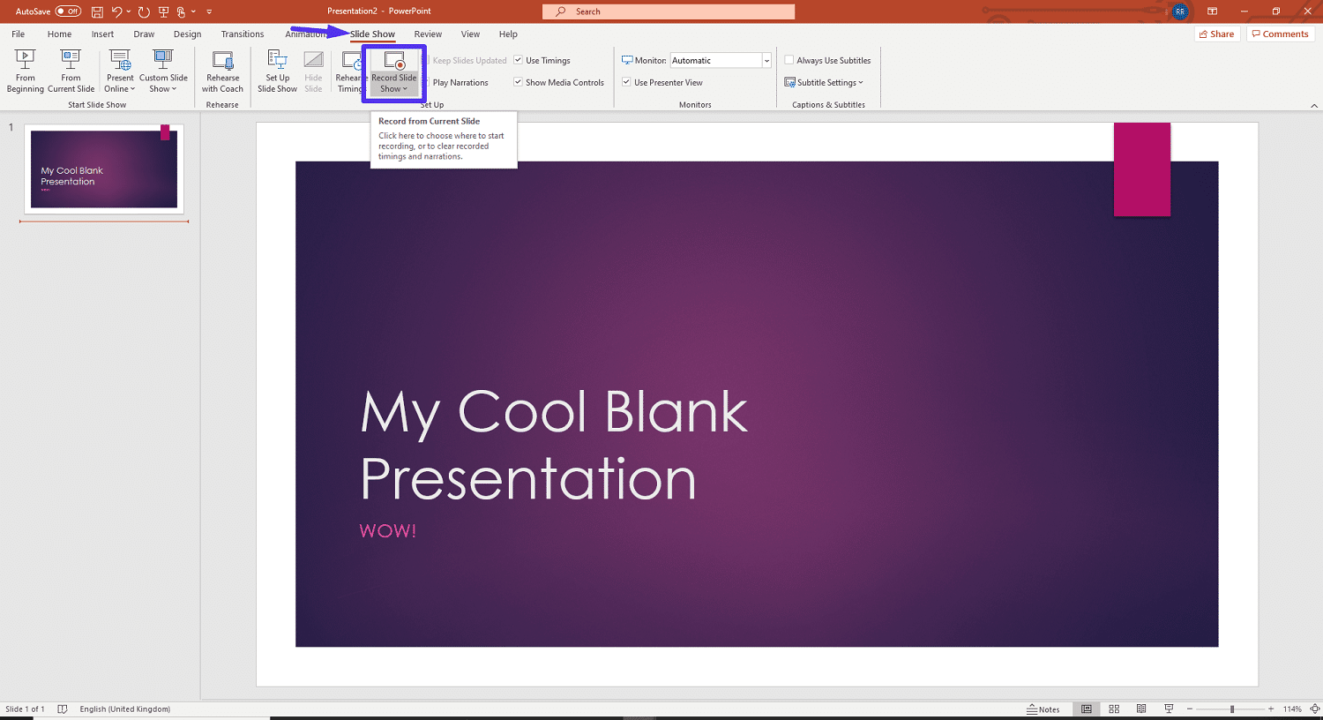The height and width of the screenshot is (720, 1323).
Task: Open the Monitor dropdown
Action: point(766,60)
